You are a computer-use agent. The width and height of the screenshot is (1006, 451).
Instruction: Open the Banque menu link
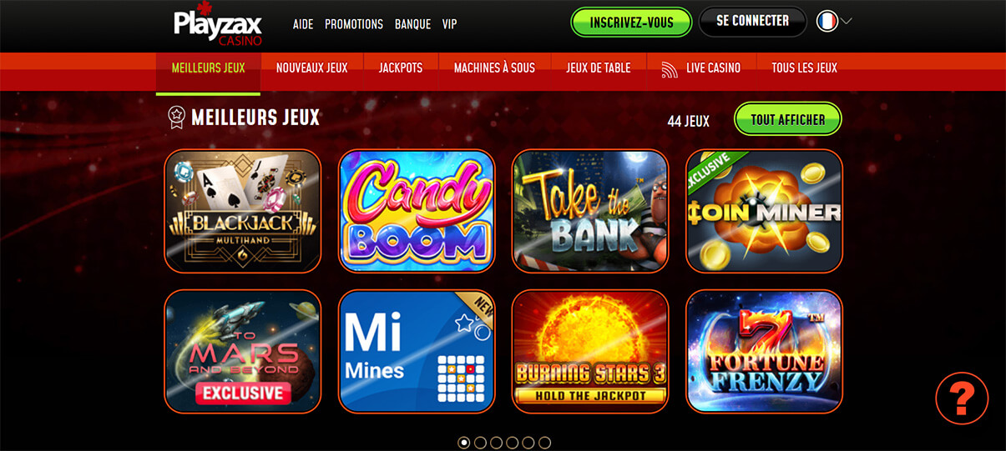tap(412, 24)
